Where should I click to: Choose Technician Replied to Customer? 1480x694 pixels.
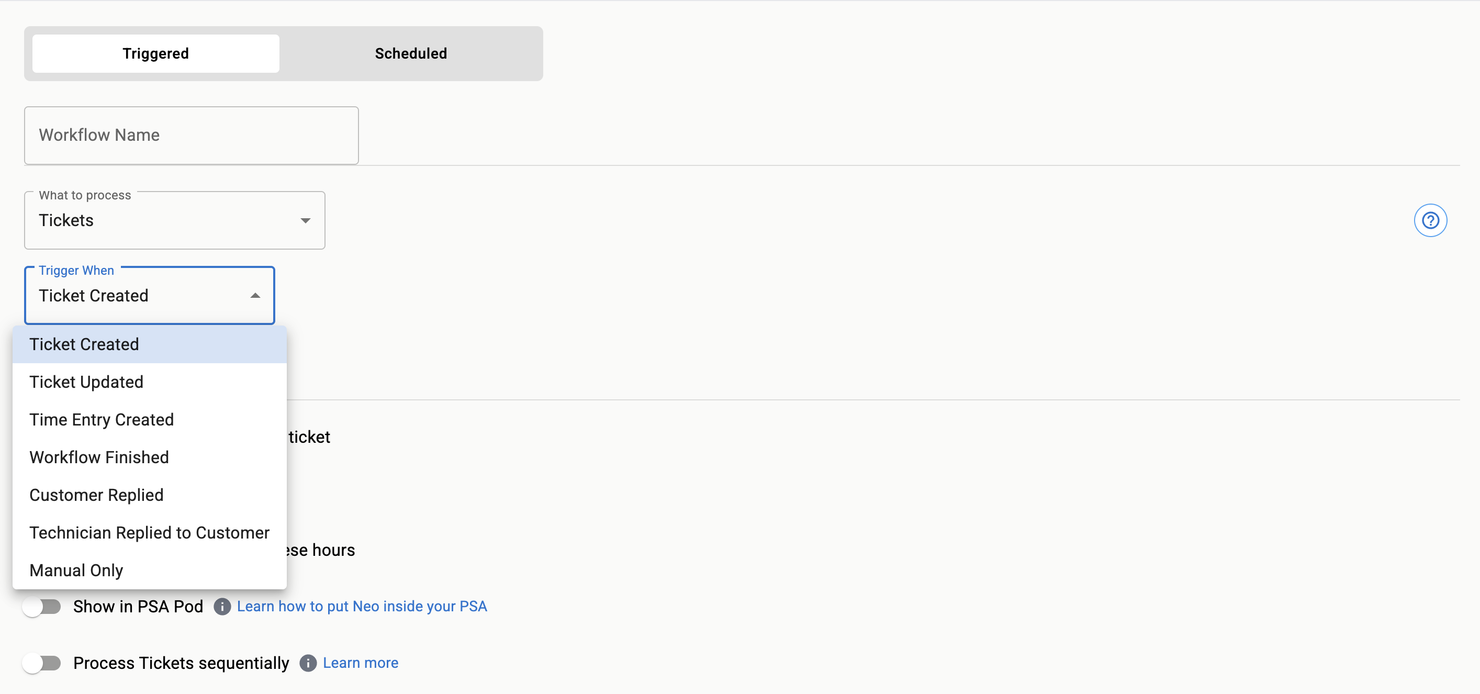click(x=149, y=533)
